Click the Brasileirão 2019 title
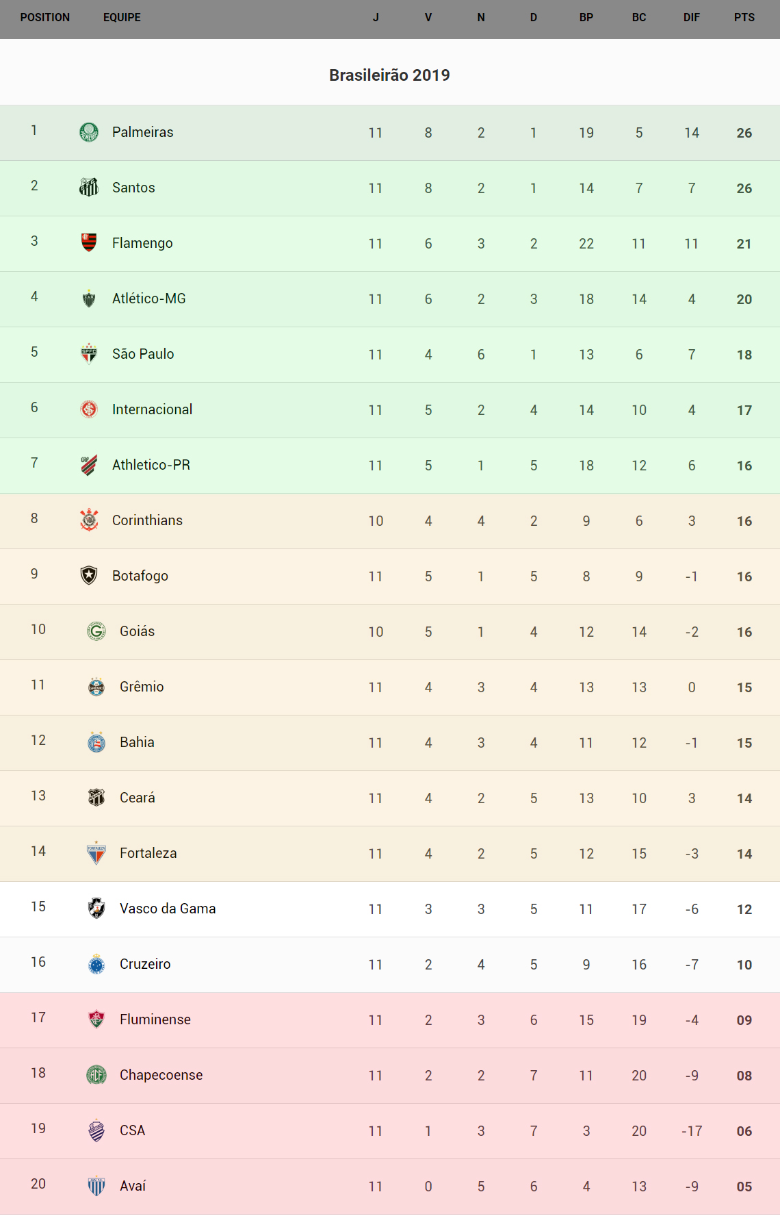Screen dimensions: 780x1216 [389, 75]
